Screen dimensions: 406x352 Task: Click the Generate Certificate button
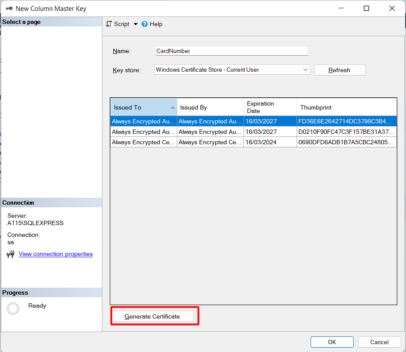point(152,316)
